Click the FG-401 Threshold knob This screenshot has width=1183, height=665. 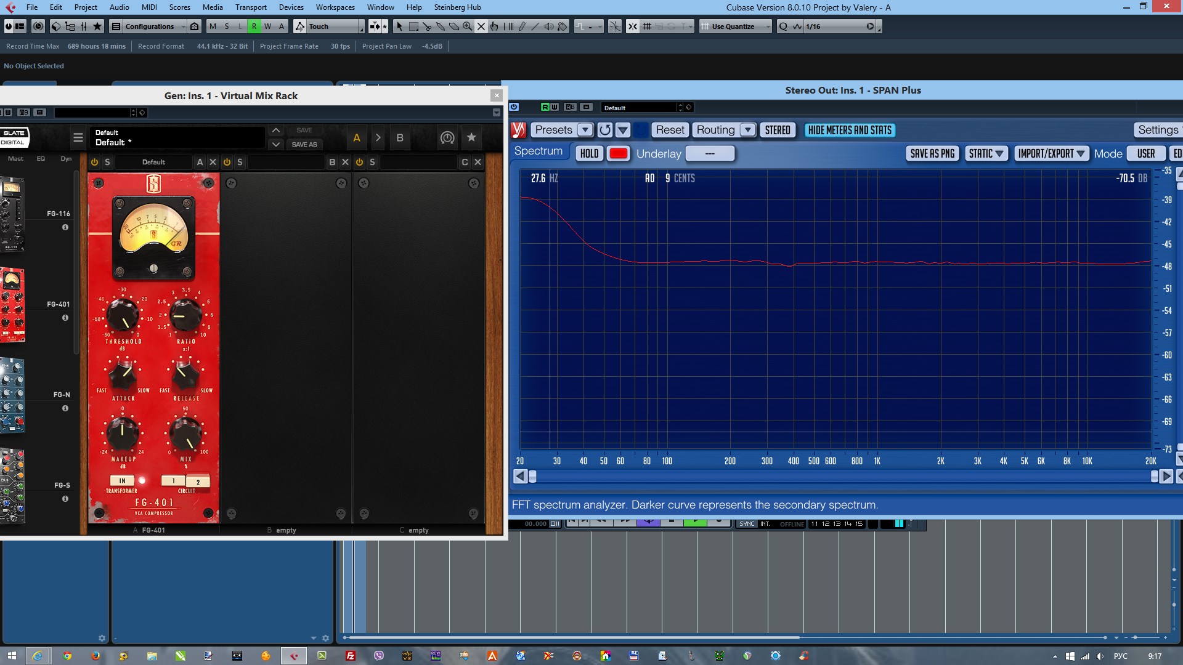click(123, 314)
